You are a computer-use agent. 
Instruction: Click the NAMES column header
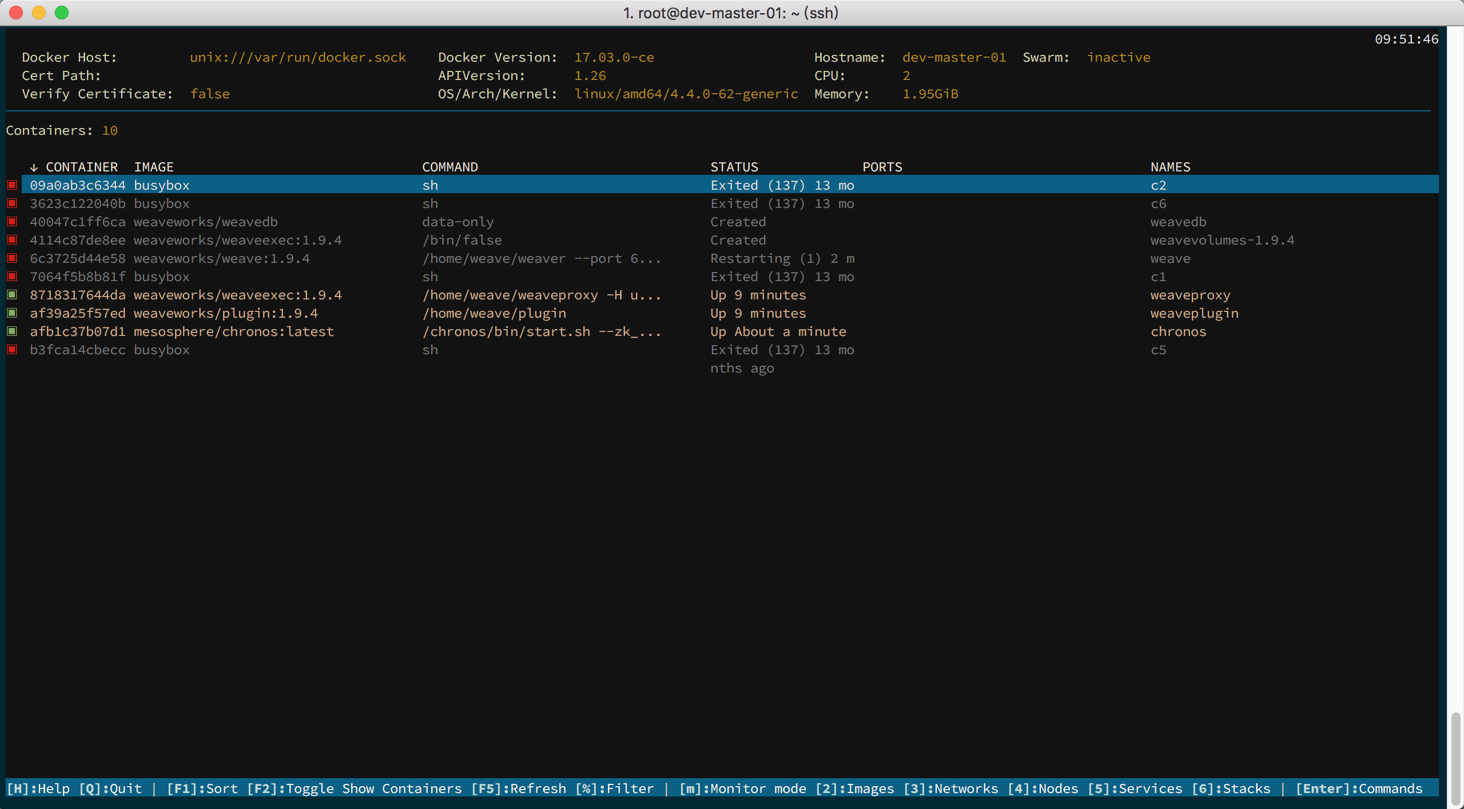tap(1171, 167)
